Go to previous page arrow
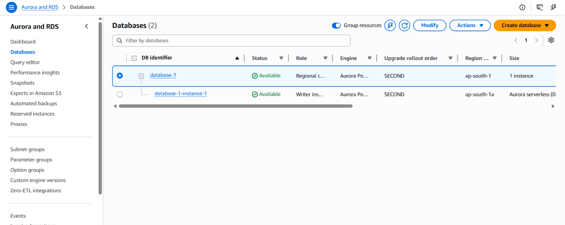565x225 pixels. [x=516, y=40]
